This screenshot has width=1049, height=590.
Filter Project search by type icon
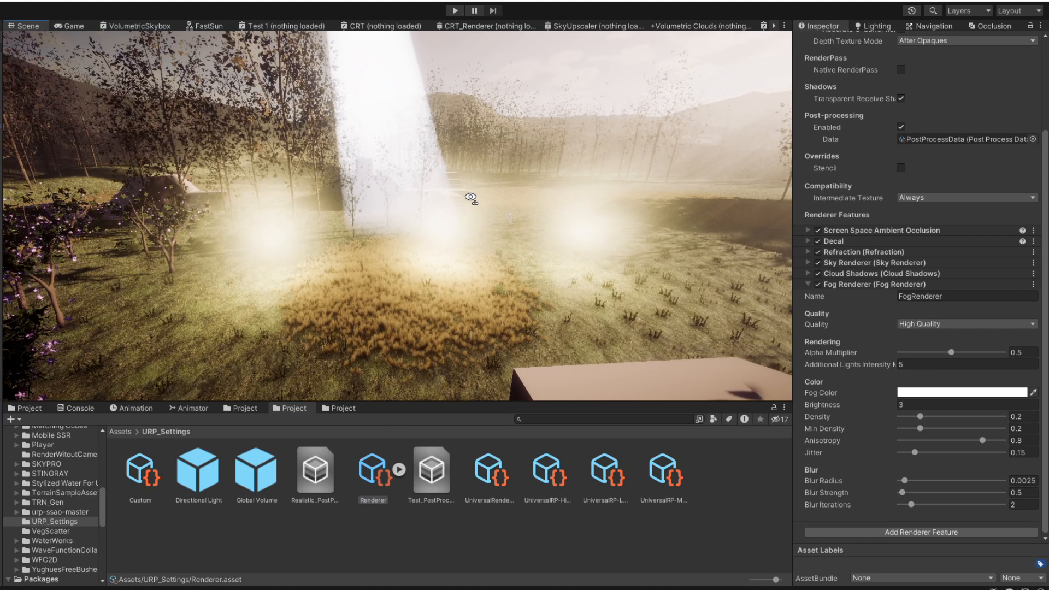coord(714,419)
